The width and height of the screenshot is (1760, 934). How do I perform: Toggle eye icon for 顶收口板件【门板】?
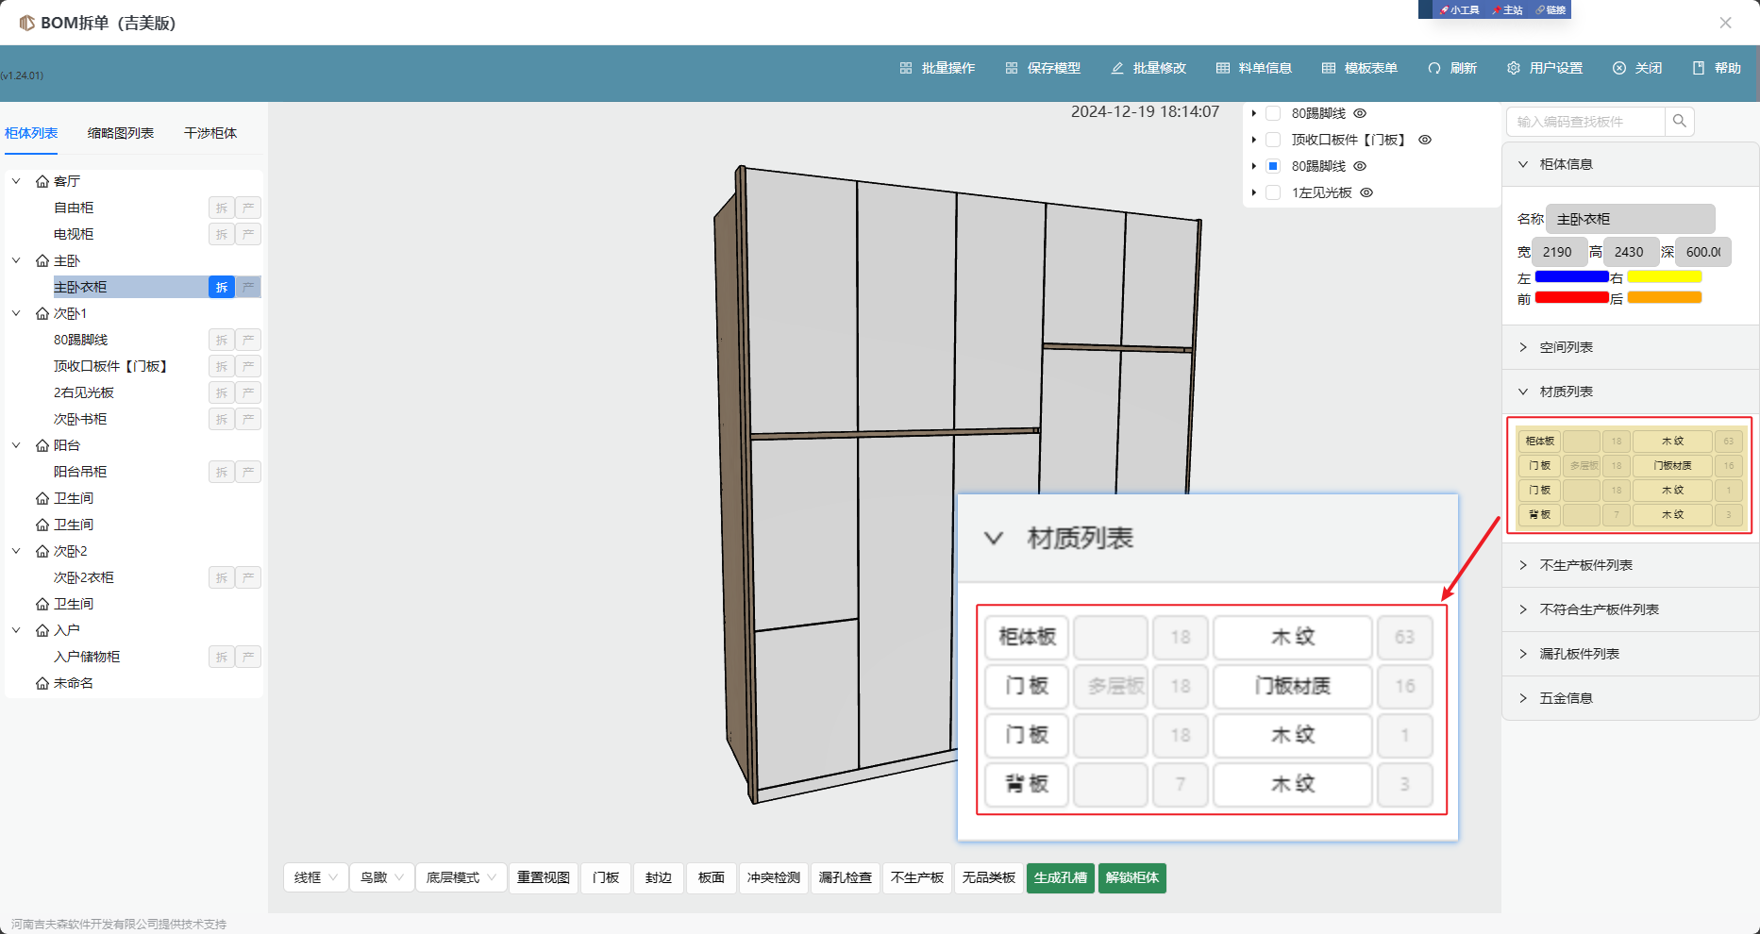pos(1425,140)
